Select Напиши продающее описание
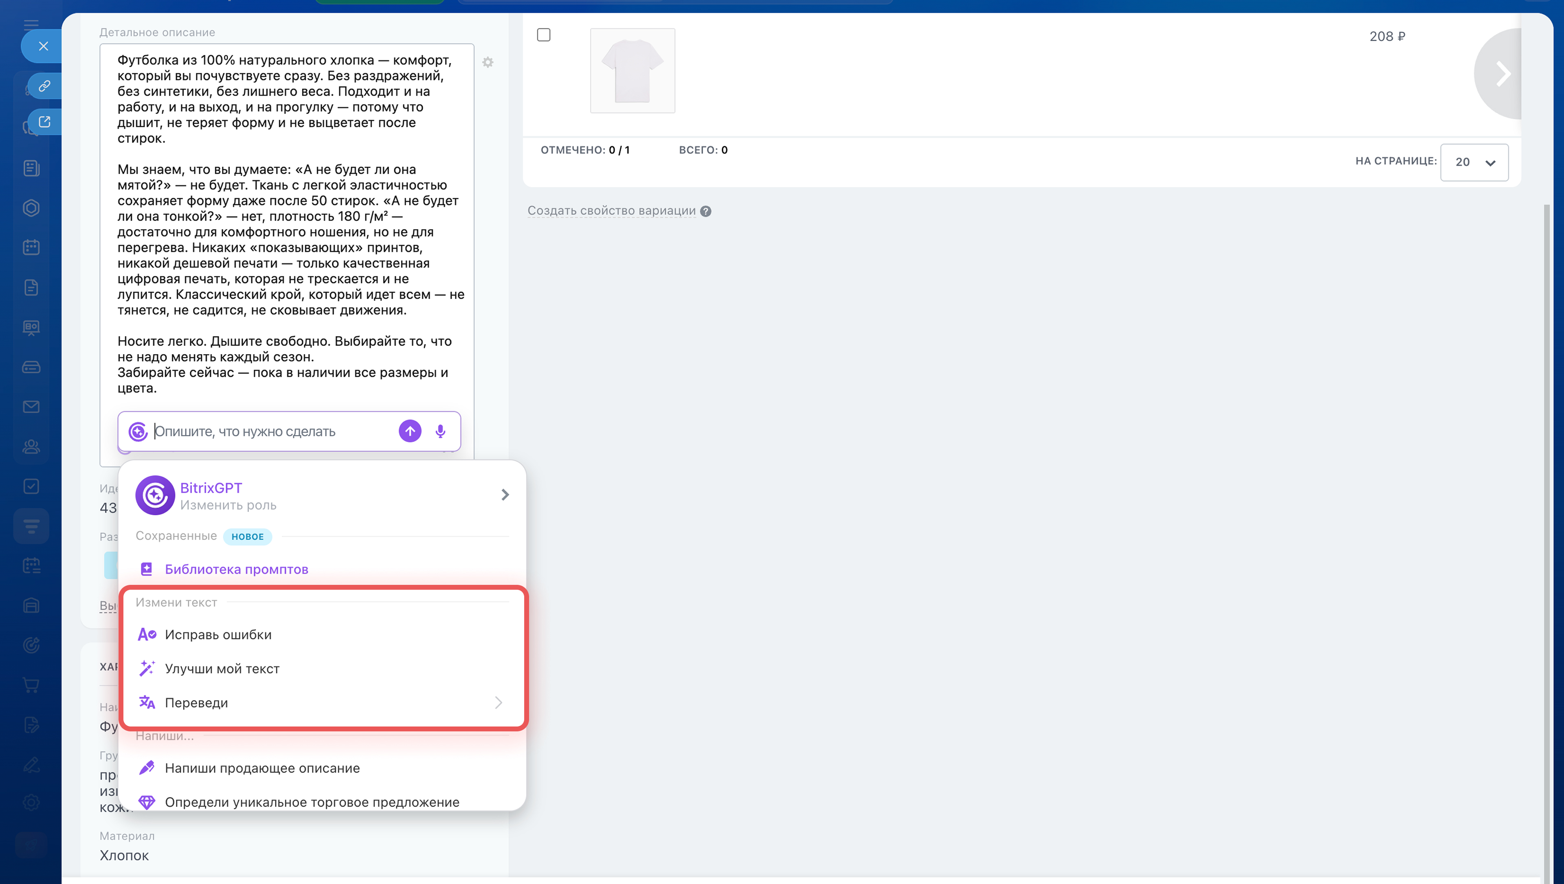The height and width of the screenshot is (884, 1564). [262, 768]
